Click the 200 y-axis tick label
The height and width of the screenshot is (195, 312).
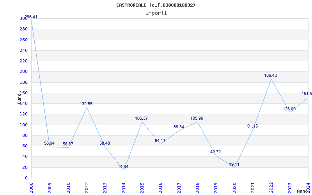[x=24, y=72]
